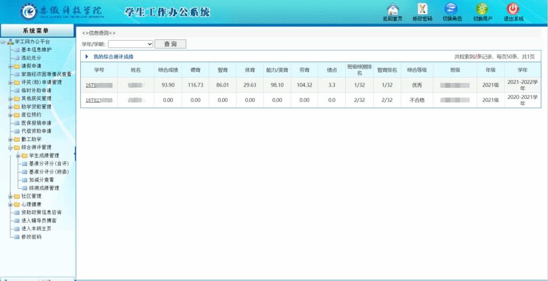Click the folder icon beside 勤工助学
The width and height of the screenshot is (548, 281).
pyautogui.click(x=17, y=139)
